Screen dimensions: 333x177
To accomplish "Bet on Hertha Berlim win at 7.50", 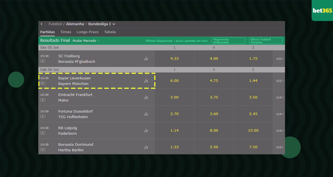I will (x=253, y=147).
